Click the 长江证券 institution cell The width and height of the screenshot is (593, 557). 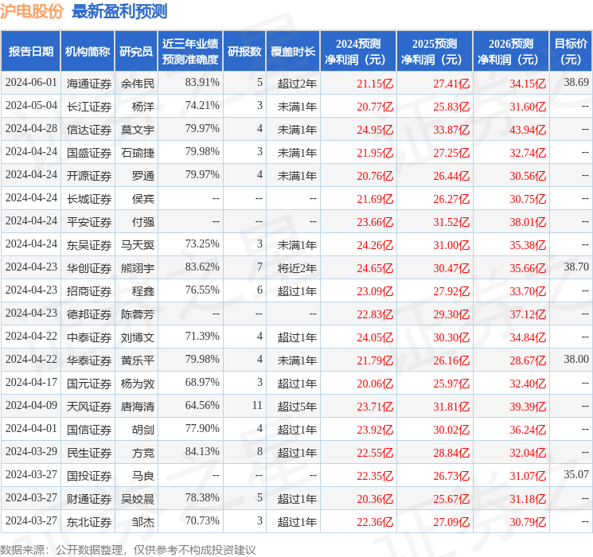pos(89,107)
